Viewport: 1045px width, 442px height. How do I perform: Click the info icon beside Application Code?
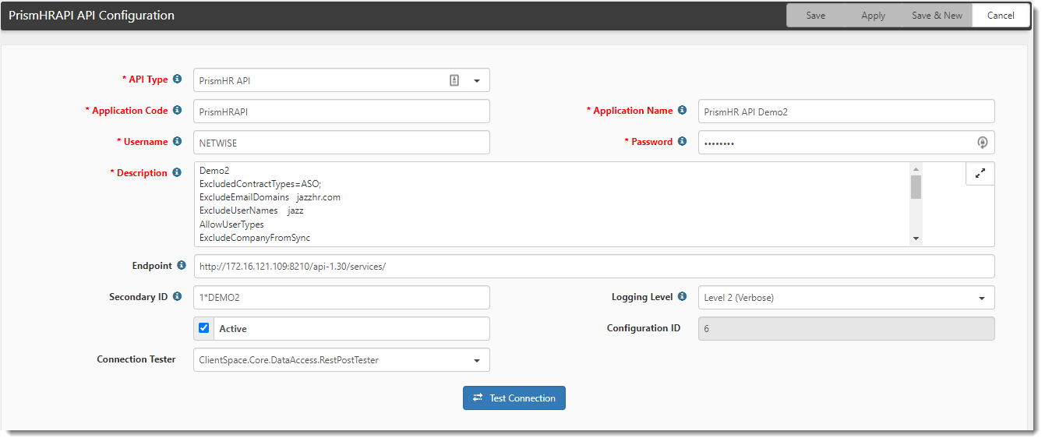[177, 111]
